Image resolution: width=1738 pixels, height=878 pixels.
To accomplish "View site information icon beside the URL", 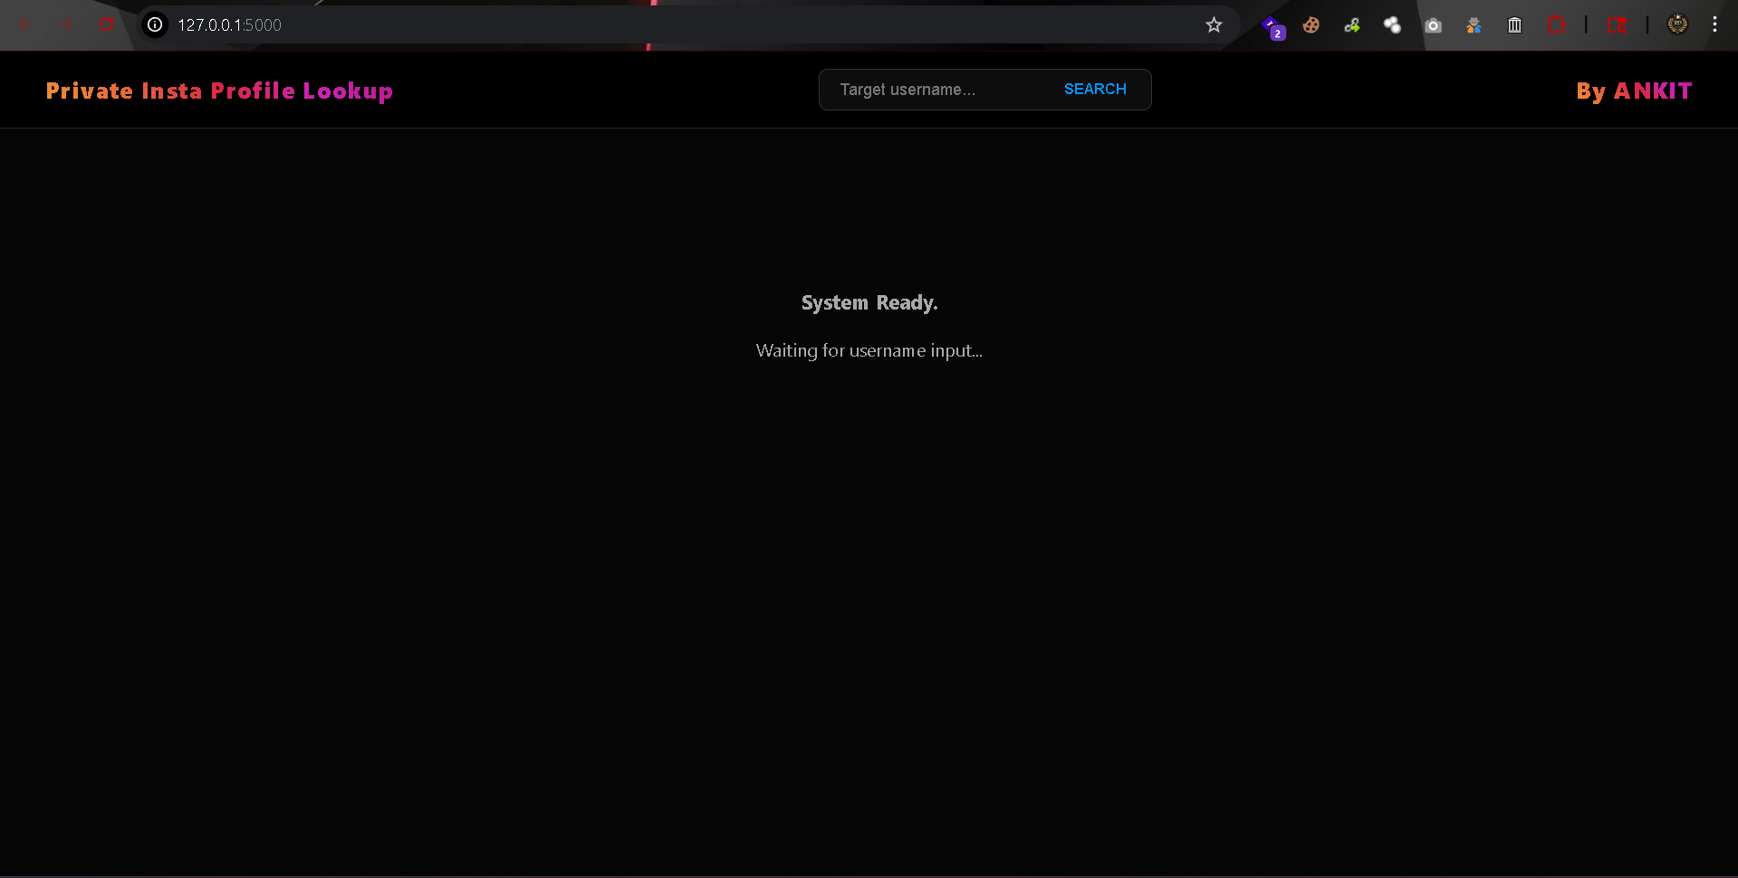I will coord(156,24).
